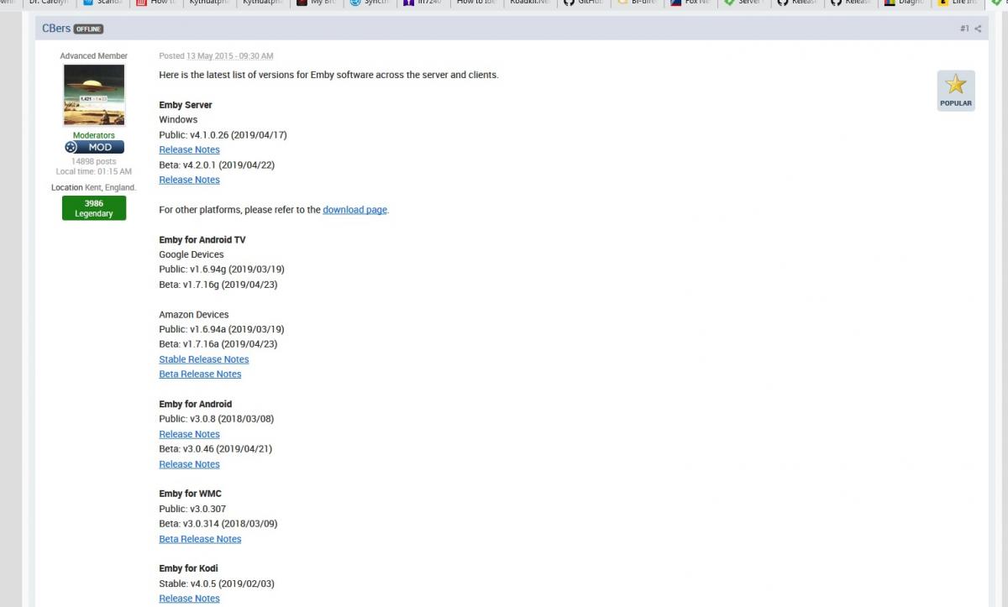Image resolution: width=1008 pixels, height=607 pixels.
Task: Open Beta Release Notes under Emby for WMC
Action: click(200, 539)
